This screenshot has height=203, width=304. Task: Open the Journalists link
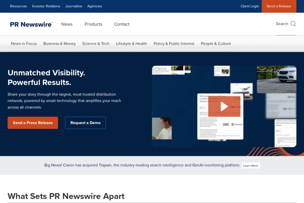click(74, 6)
